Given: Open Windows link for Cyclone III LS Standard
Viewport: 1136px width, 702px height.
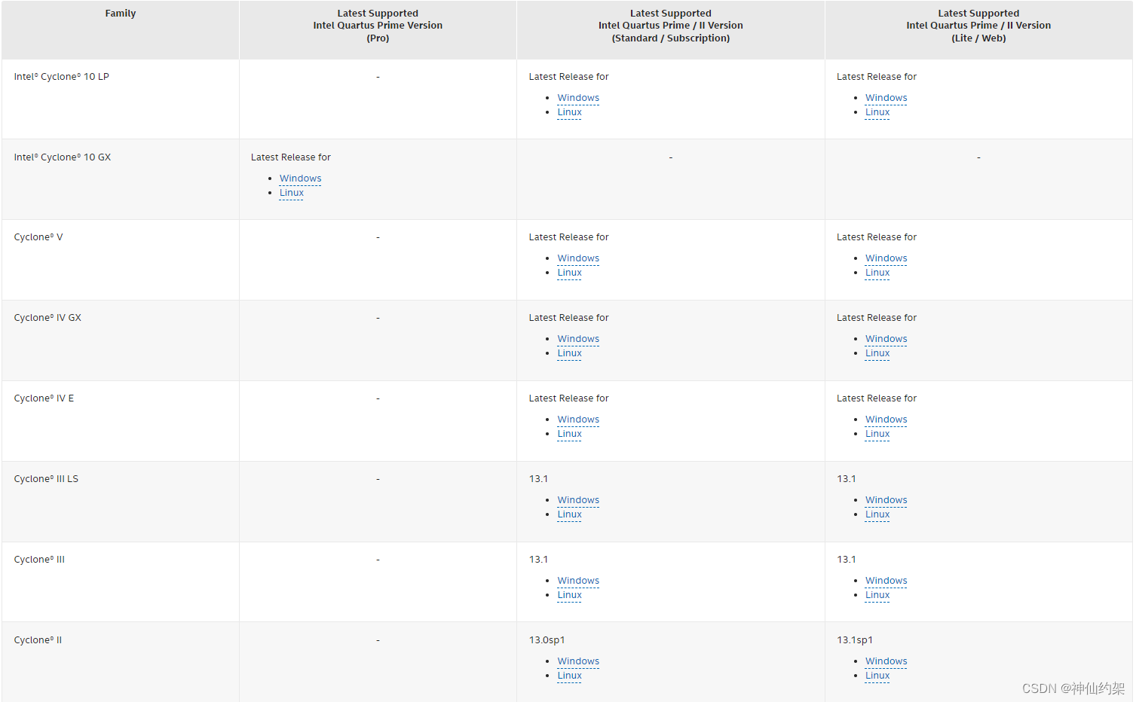Looking at the screenshot, I should click(578, 500).
